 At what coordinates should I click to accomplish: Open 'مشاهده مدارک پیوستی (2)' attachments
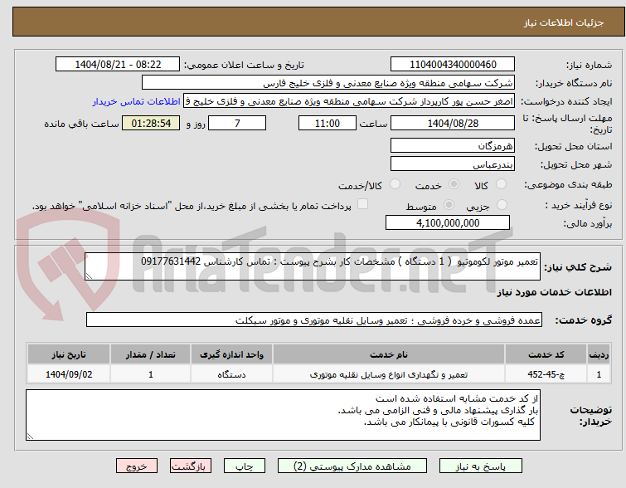tap(352, 466)
